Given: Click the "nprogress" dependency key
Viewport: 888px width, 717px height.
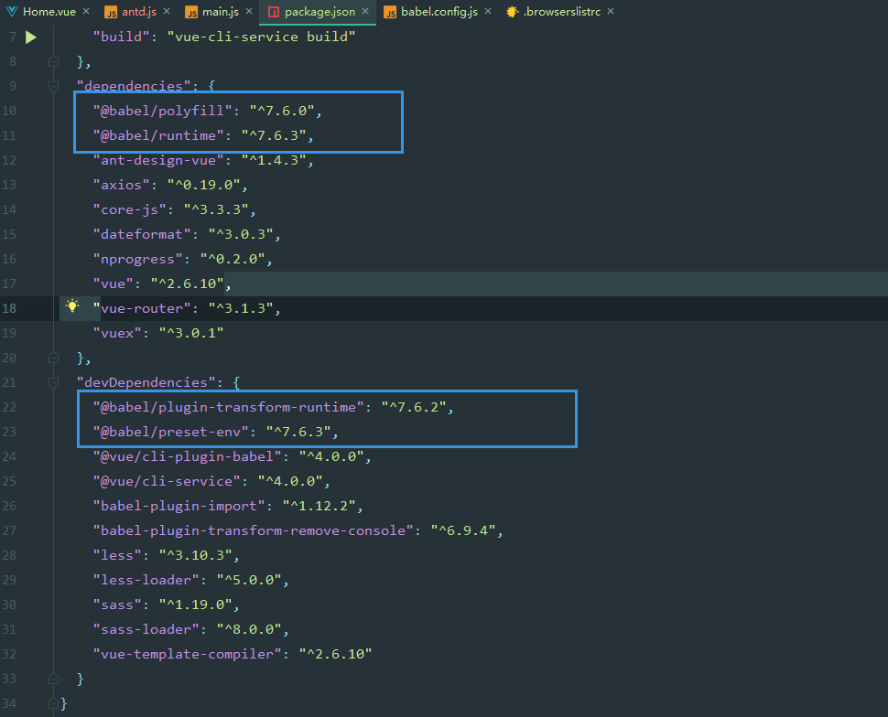Looking at the screenshot, I should (x=137, y=259).
